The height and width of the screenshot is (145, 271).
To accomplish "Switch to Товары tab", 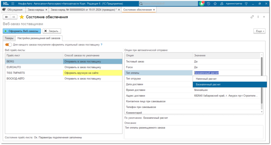I will (9, 38).
